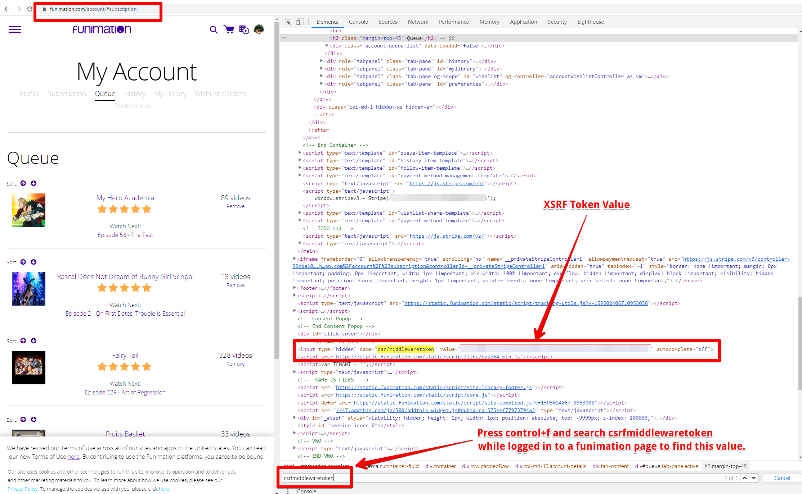Move My Hero Academia up in sort
This screenshot has height=494, width=802.
point(23,183)
